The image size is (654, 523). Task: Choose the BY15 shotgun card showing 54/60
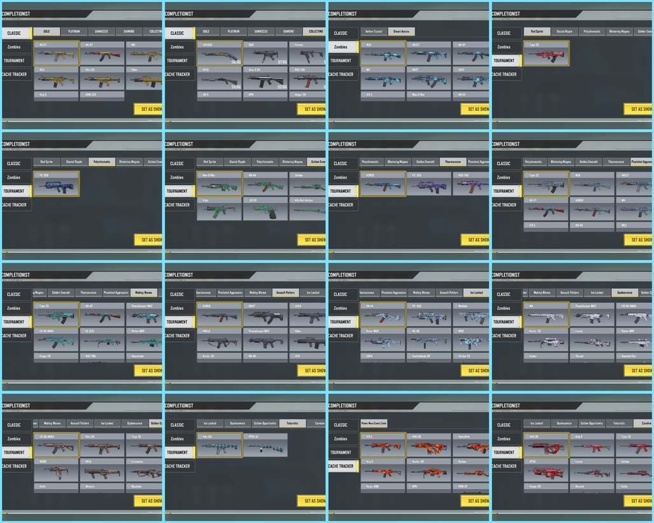pos(219,78)
